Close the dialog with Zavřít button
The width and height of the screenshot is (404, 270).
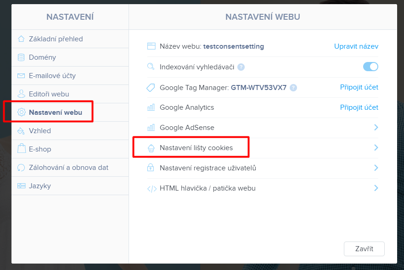tap(364, 249)
